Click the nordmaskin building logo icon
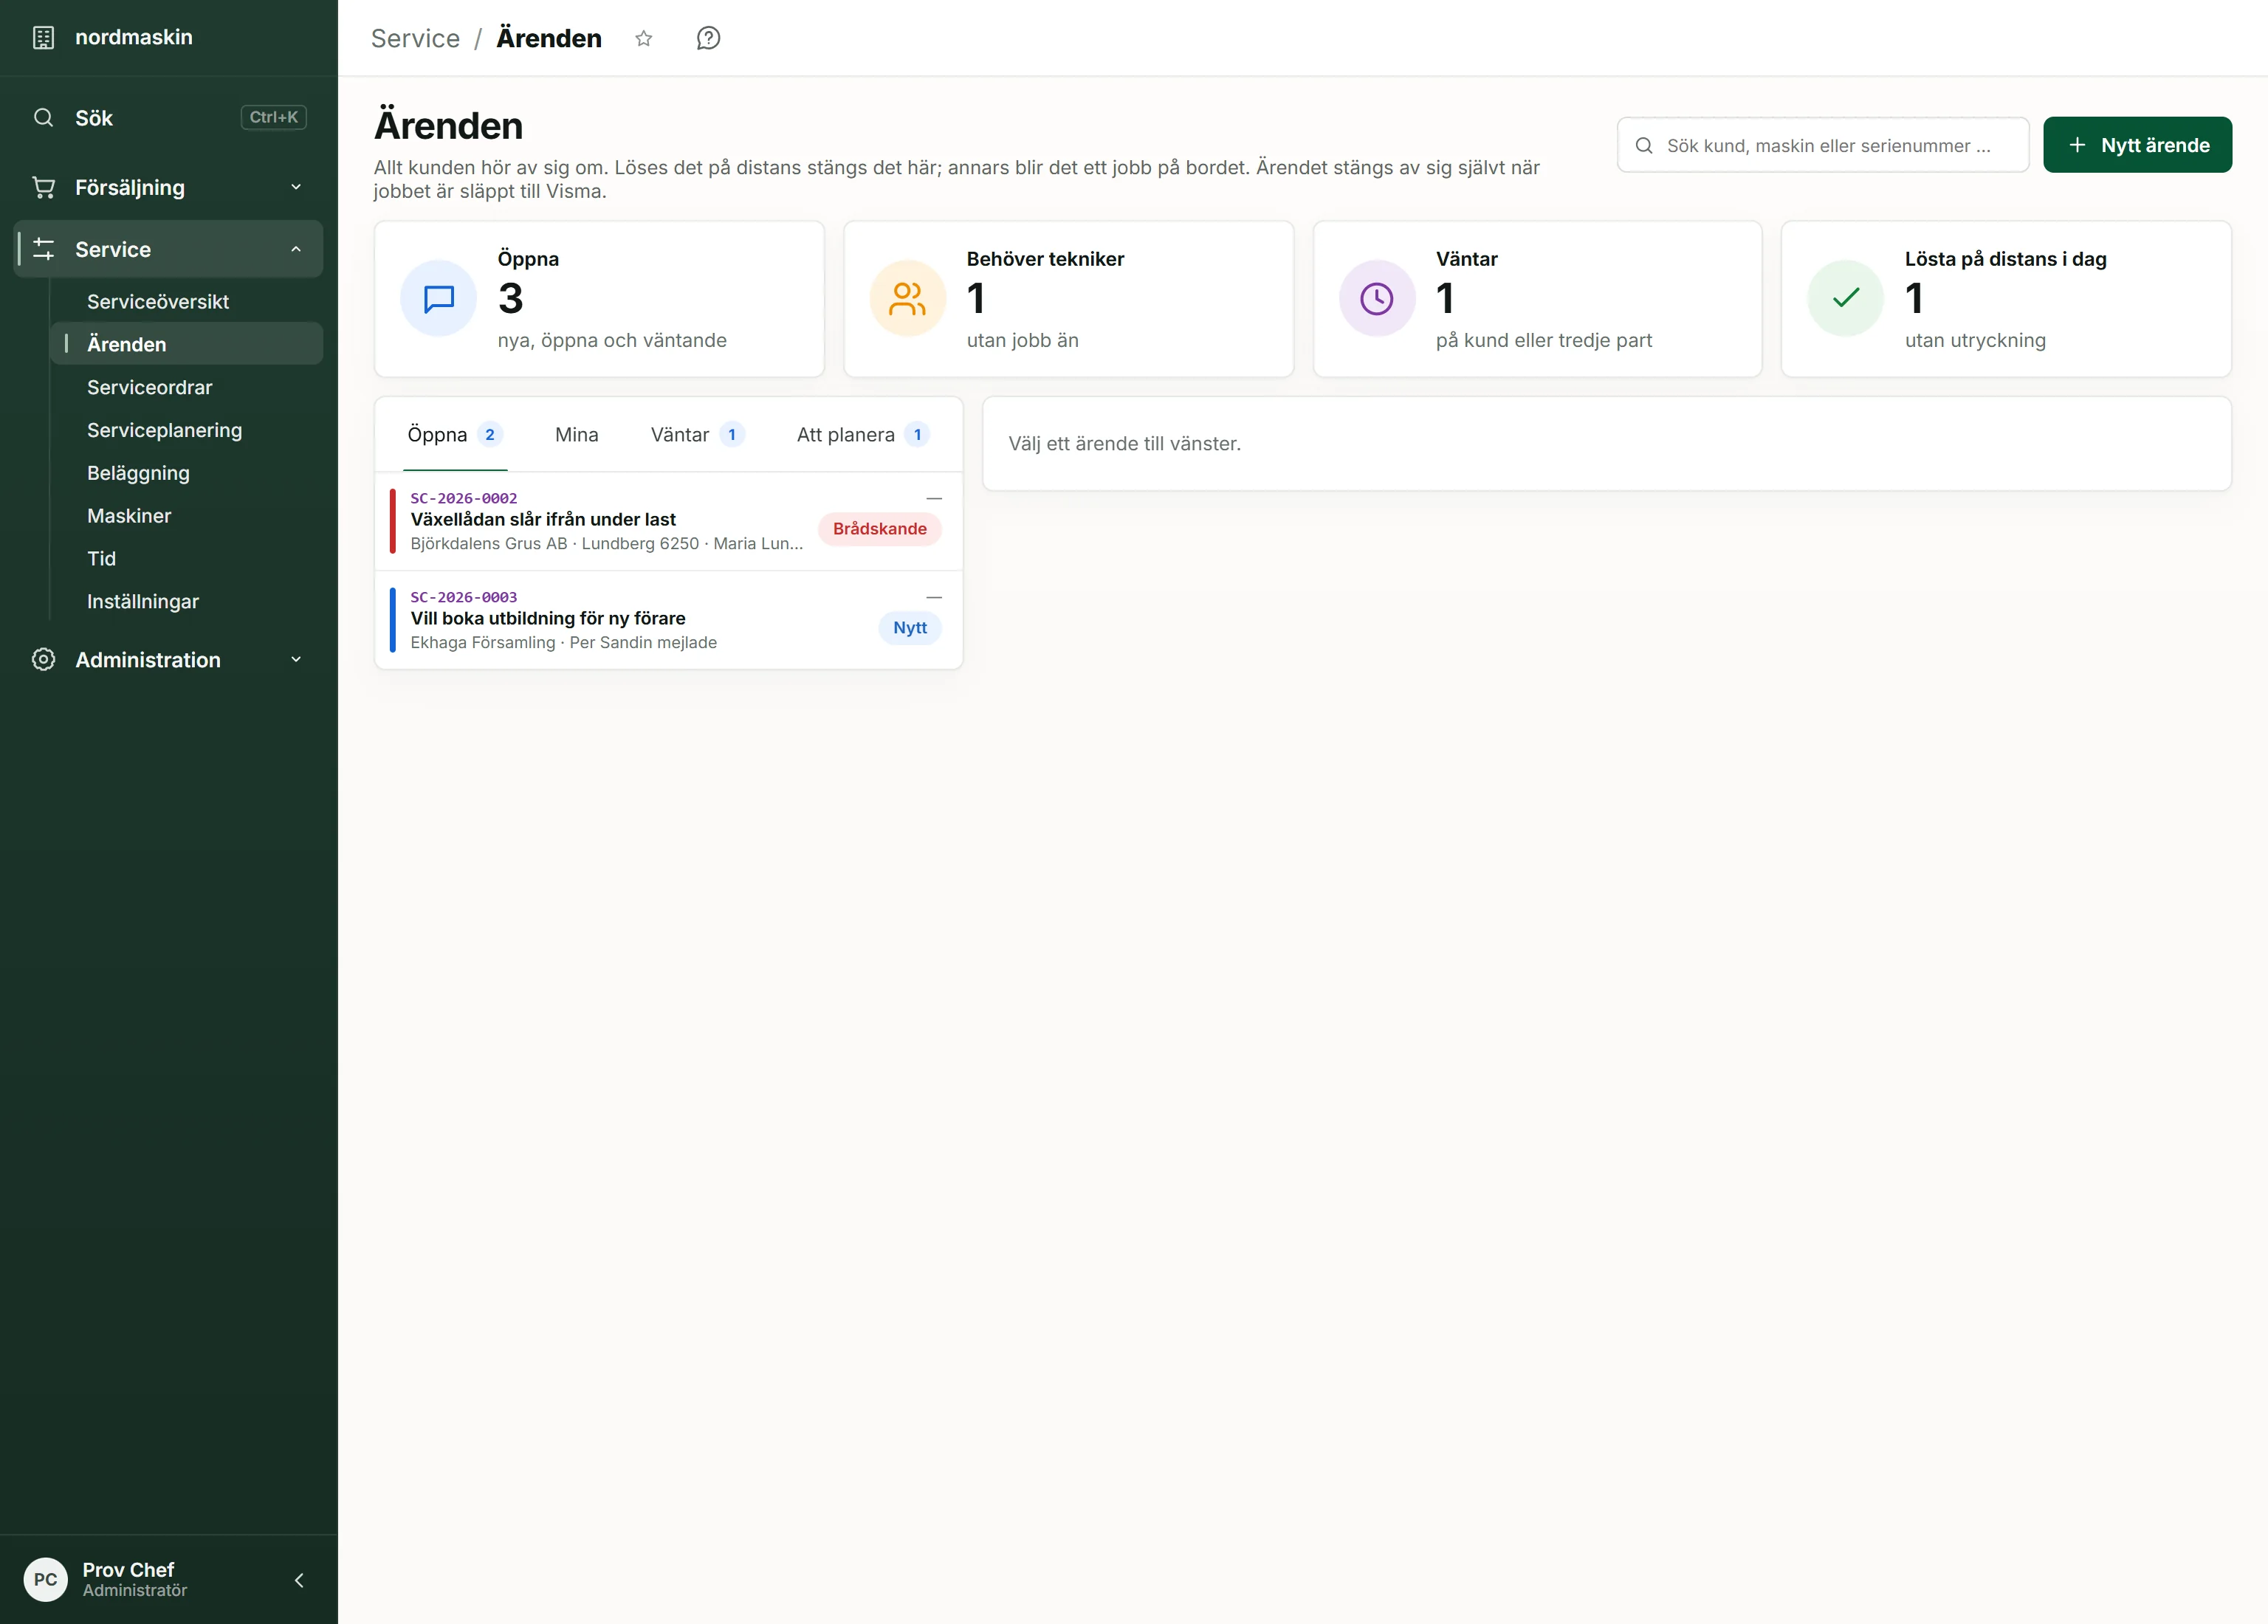Image resolution: width=2268 pixels, height=1624 pixels. (x=43, y=38)
